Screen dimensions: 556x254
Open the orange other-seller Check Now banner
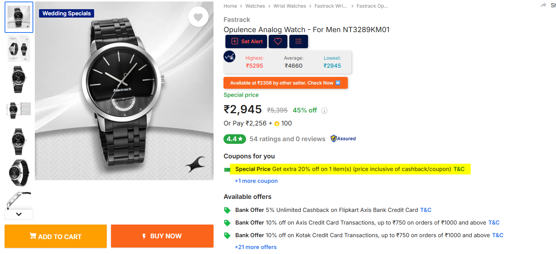[285, 83]
